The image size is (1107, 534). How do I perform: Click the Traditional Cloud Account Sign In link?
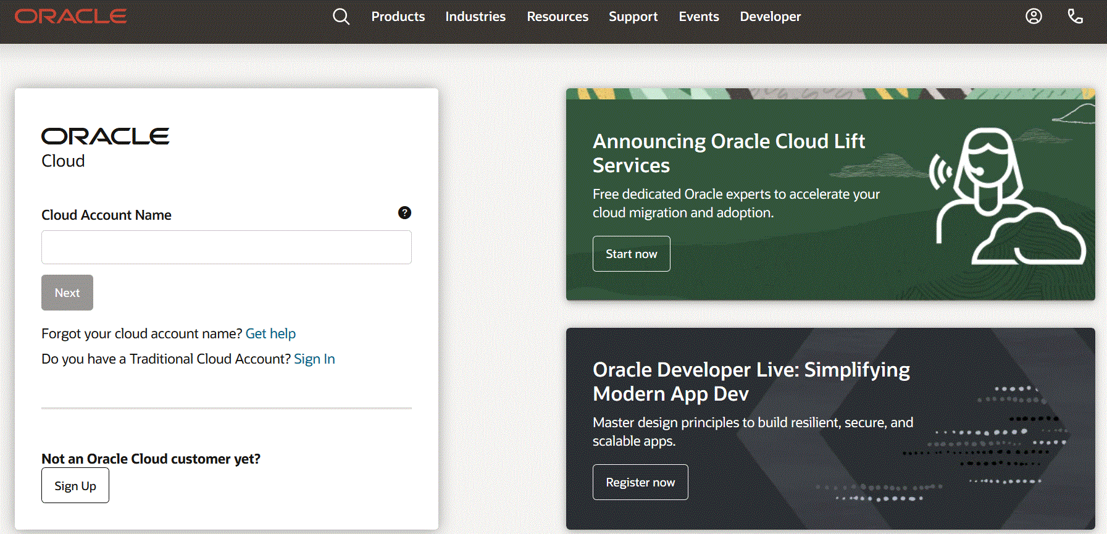(314, 359)
